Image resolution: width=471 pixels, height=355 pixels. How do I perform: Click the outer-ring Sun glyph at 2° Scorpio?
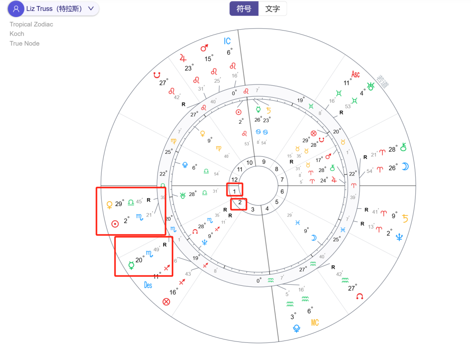pos(115,224)
